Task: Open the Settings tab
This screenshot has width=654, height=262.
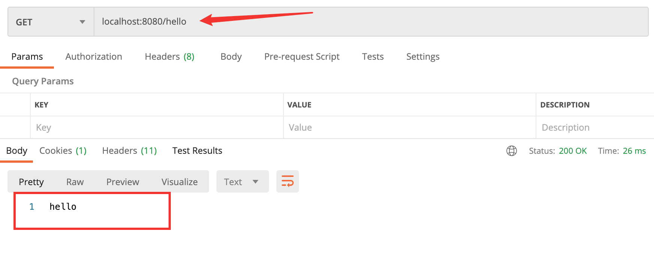Action: [423, 57]
